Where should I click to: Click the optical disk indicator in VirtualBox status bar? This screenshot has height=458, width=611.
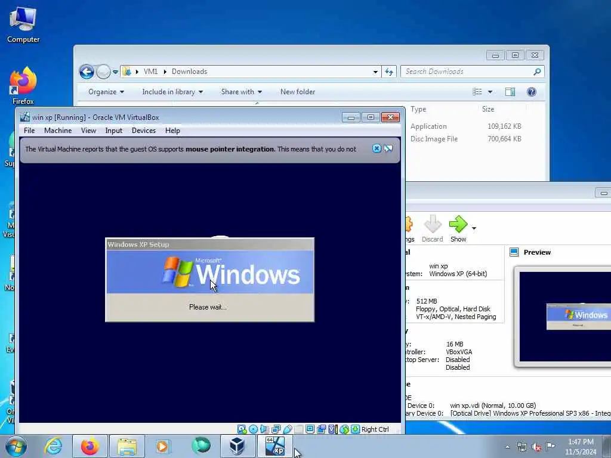click(x=253, y=429)
